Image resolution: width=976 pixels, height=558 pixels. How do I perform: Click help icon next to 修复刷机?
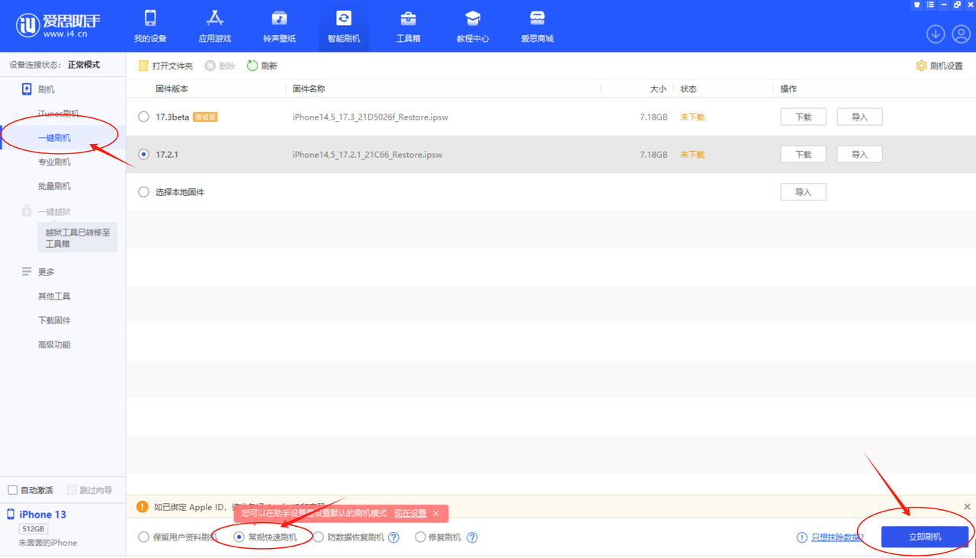[x=472, y=537]
